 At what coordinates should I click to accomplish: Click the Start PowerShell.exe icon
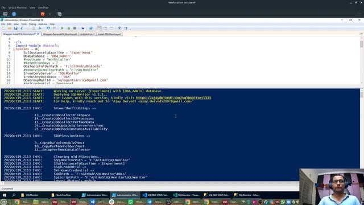point(91,28)
